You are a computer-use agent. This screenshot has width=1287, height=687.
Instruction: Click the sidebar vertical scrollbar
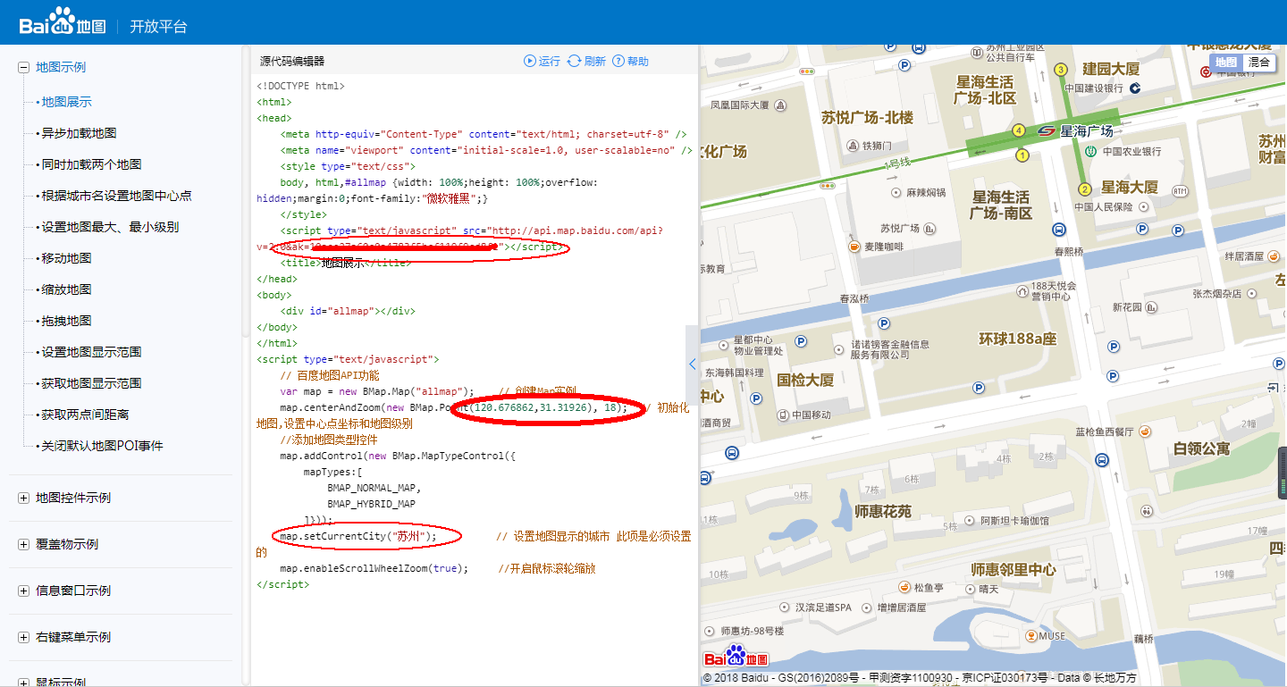245,190
